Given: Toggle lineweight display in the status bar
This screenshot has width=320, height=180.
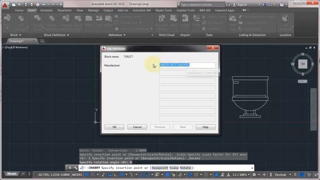Looking at the screenshot, I should pyautogui.click(x=157, y=174).
